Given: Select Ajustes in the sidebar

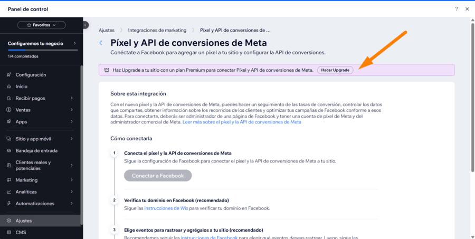Looking at the screenshot, I should pos(40,221).
